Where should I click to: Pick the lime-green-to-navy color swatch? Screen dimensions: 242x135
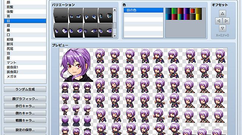coord(181,17)
